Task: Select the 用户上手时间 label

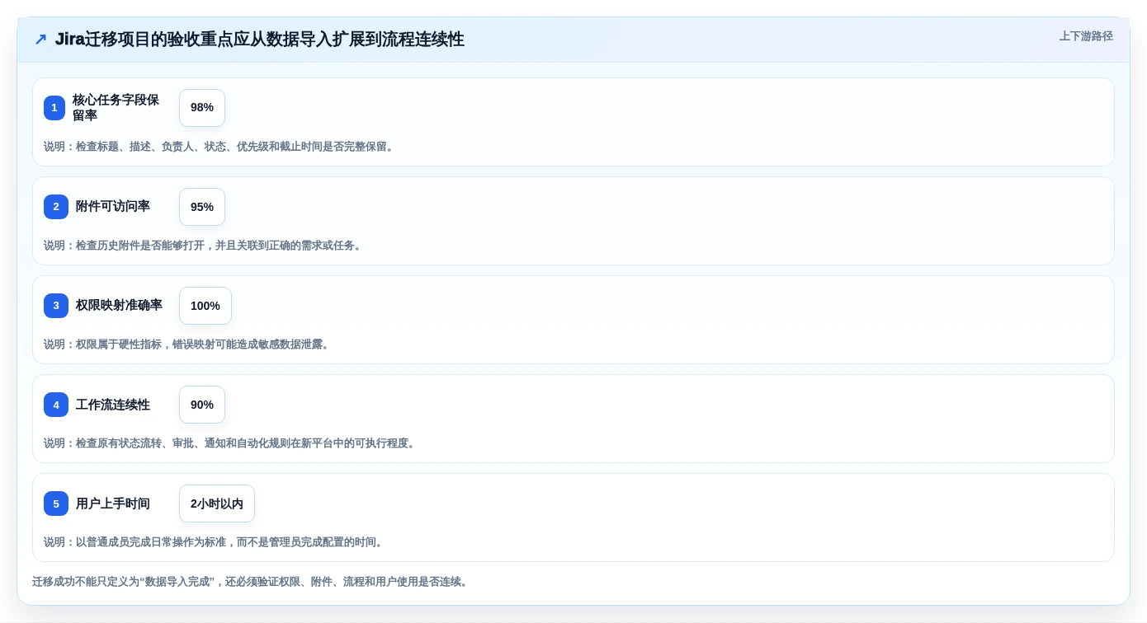Action: (113, 504)
